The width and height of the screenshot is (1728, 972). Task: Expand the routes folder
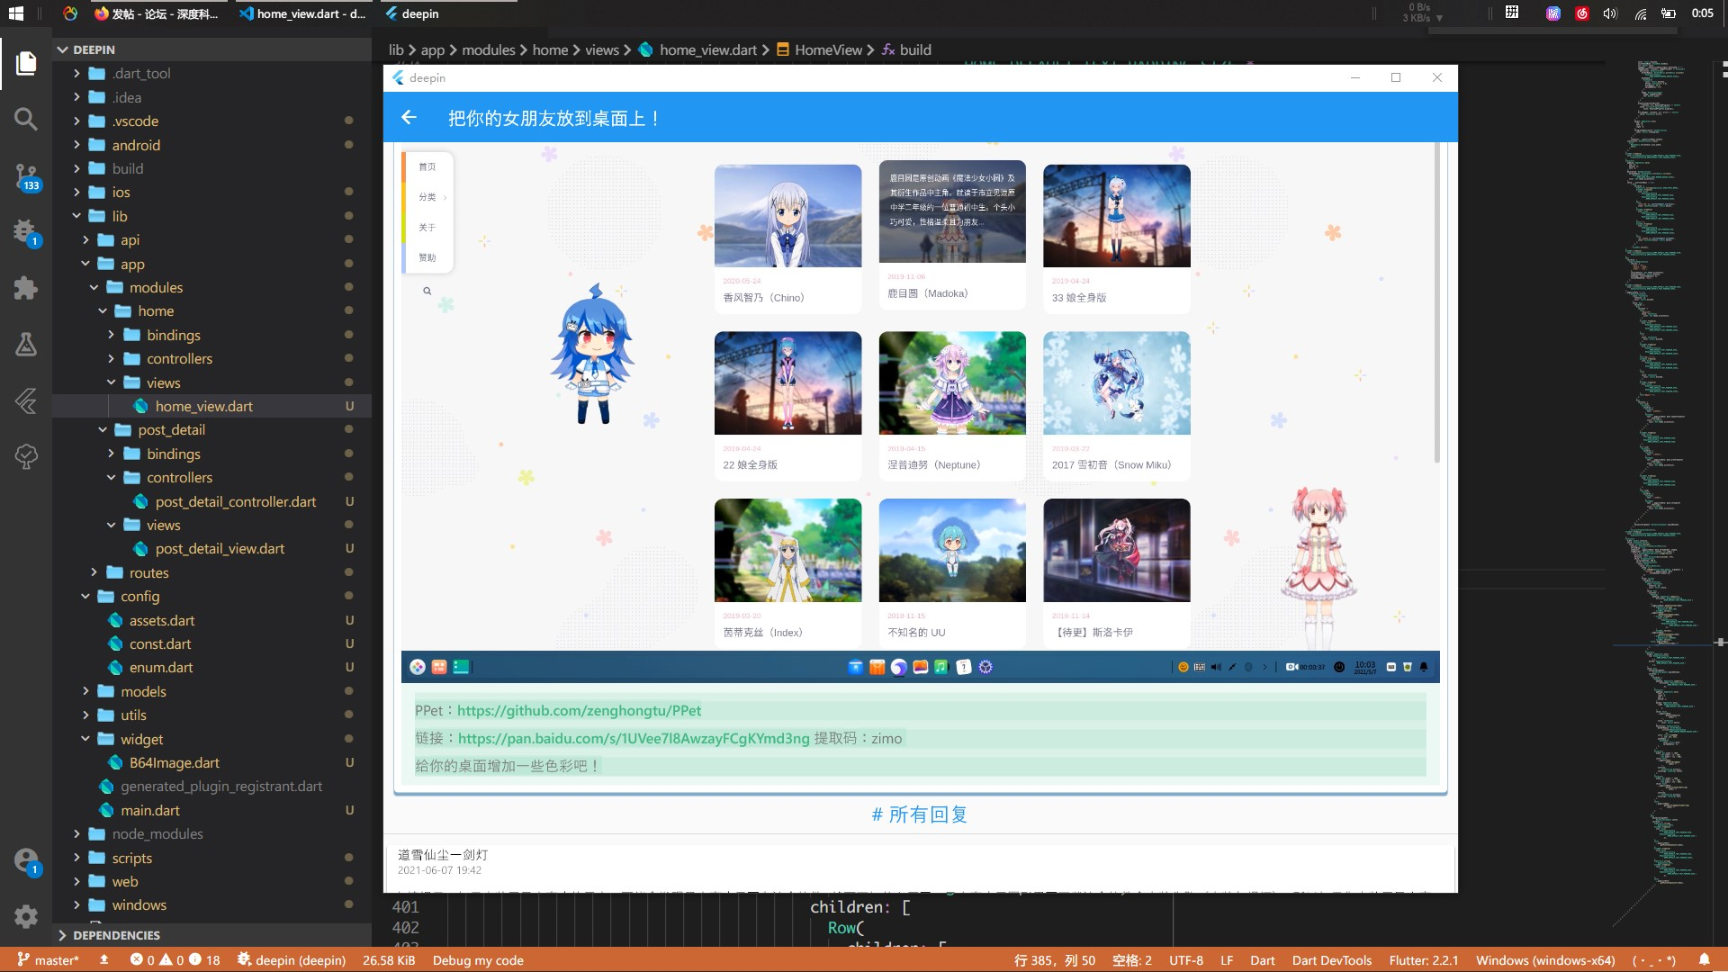[148, 572]
